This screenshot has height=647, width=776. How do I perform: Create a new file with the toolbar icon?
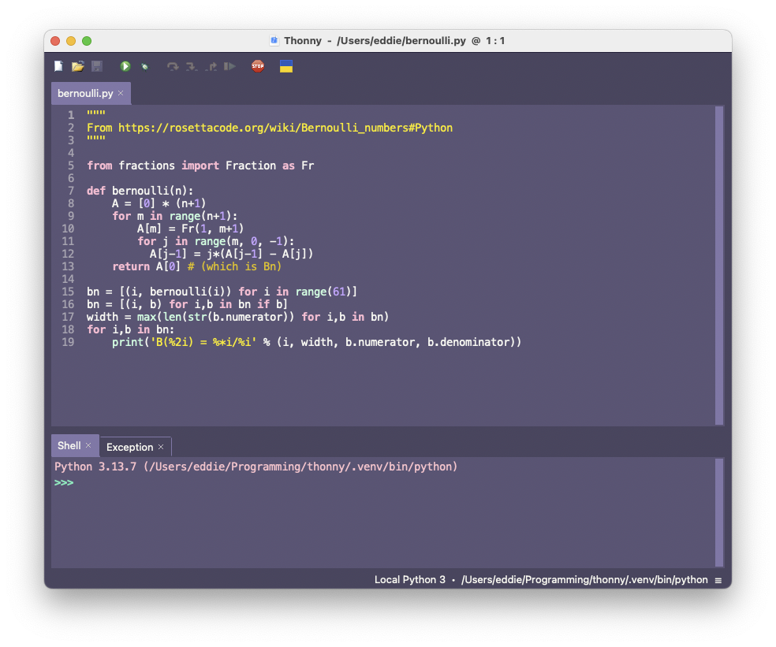[x=58, y=66]
